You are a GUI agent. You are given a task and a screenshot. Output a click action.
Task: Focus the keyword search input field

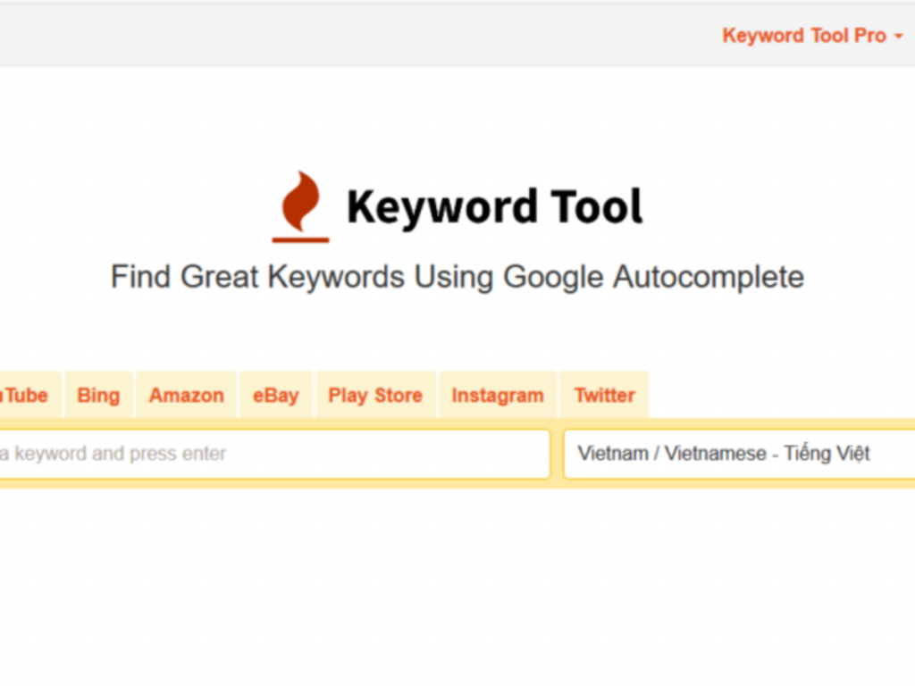click(x=274, y=454)
